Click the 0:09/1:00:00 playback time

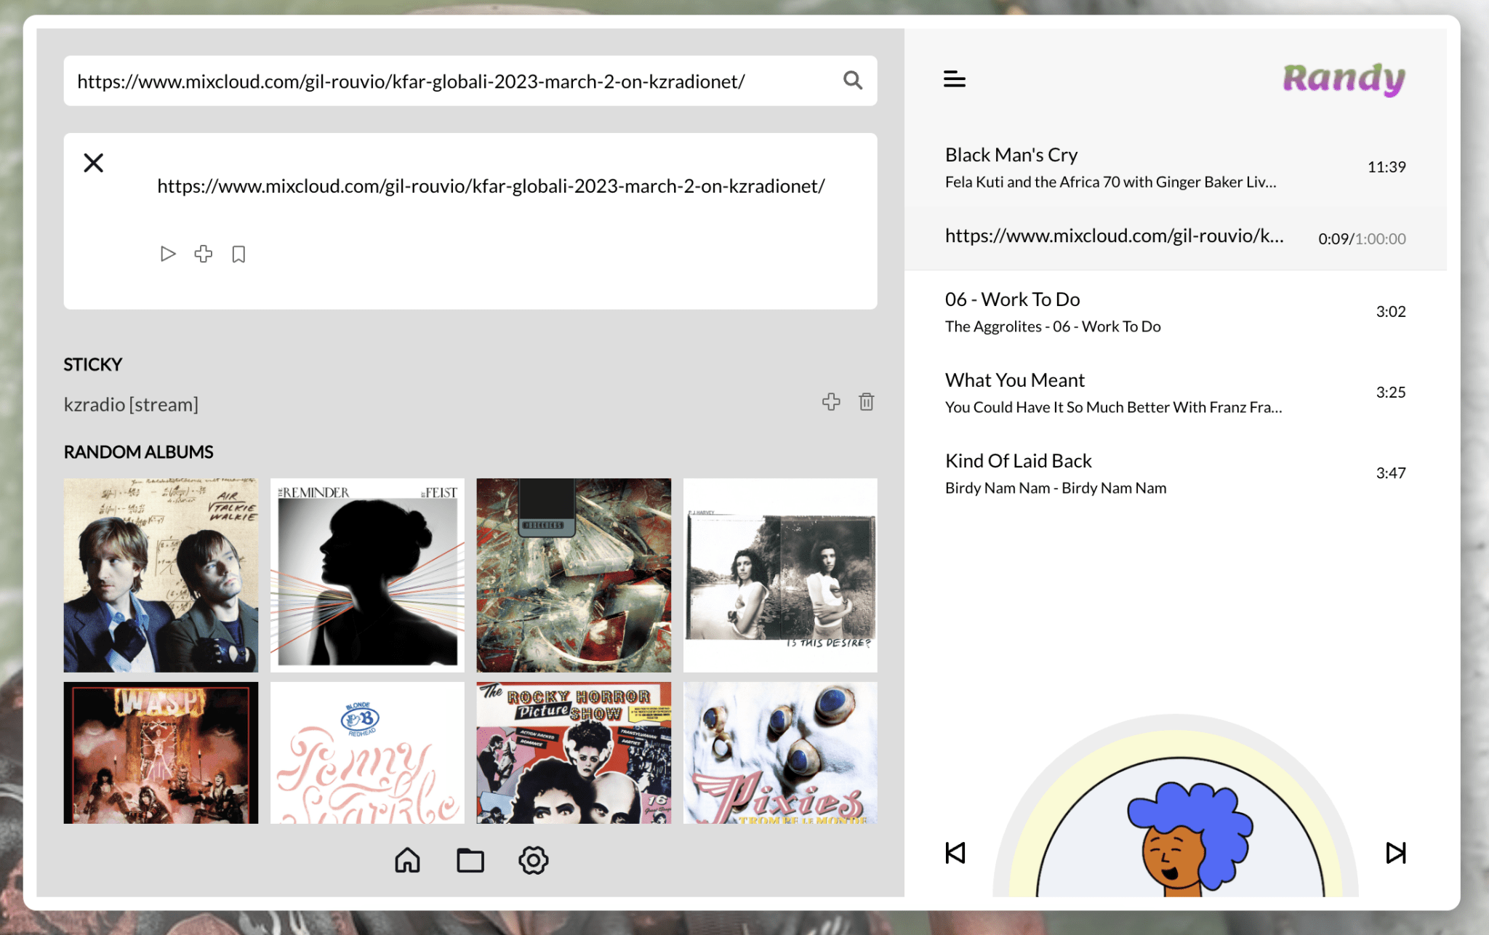(x=1362, y=238)
